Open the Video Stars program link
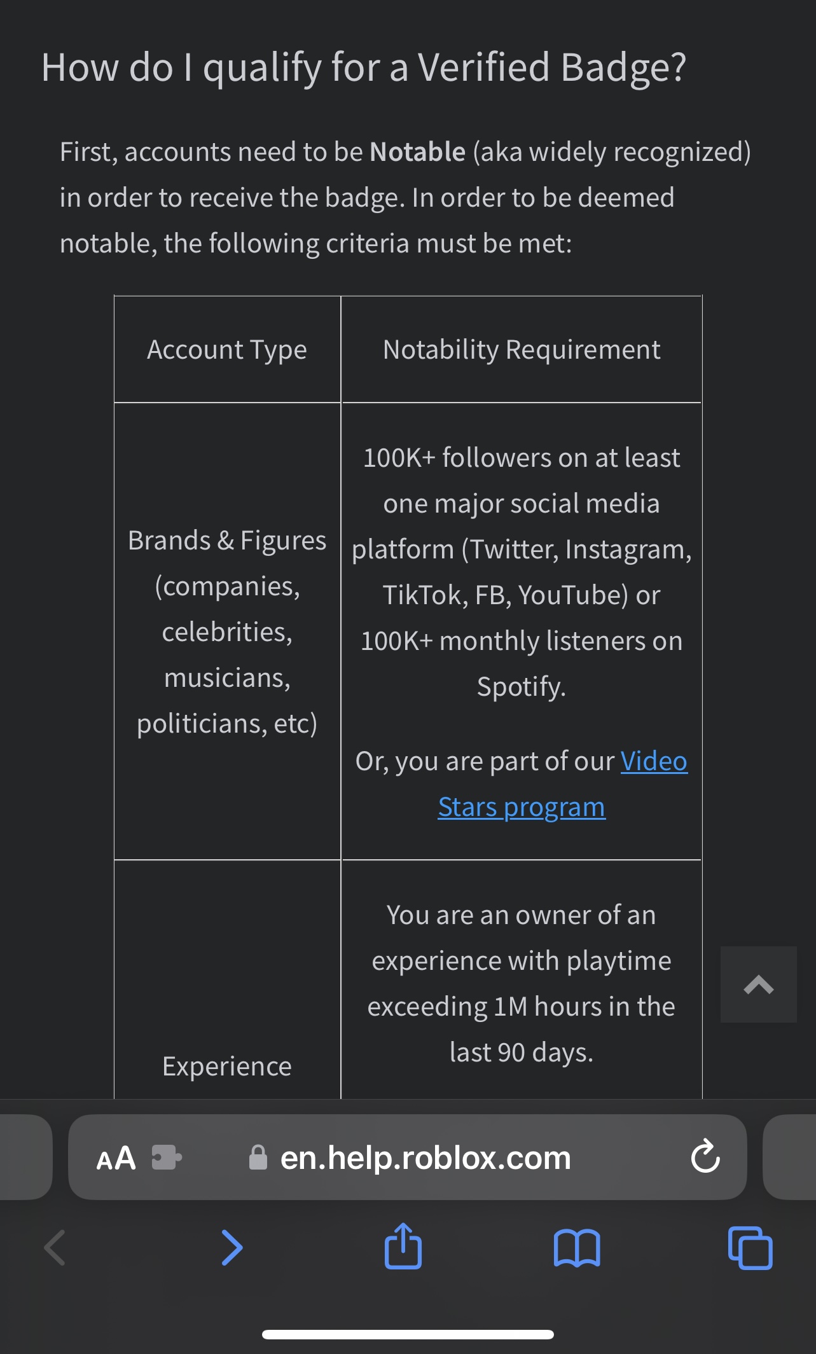The image size is (816, 1354). pos(653,761)
